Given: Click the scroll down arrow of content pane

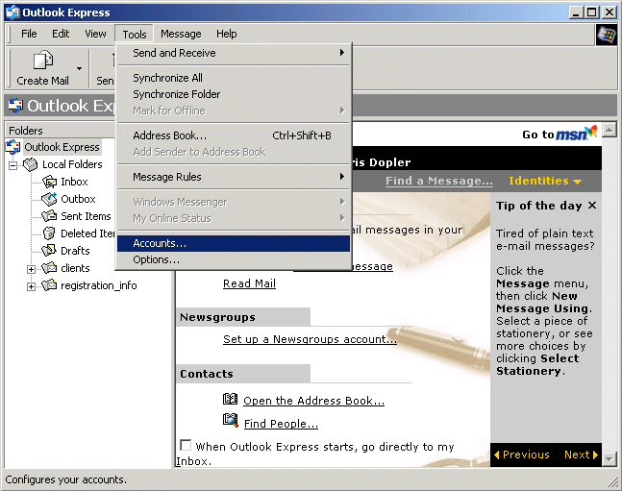Looking at the screenshot, I should click(x=610, y=459).
